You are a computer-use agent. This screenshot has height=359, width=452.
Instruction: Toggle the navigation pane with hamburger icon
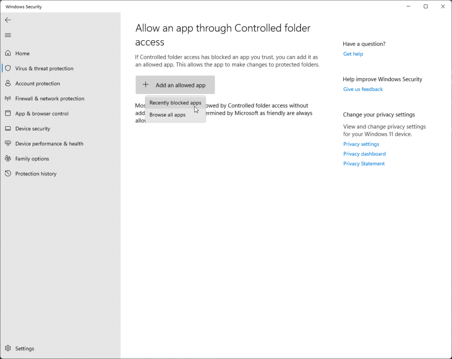8,35
